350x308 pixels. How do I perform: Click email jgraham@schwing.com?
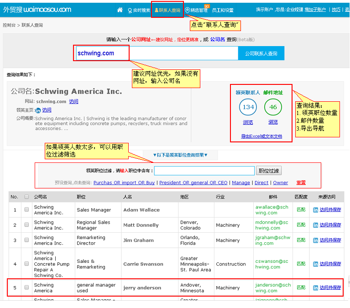[x=272, y=240]
